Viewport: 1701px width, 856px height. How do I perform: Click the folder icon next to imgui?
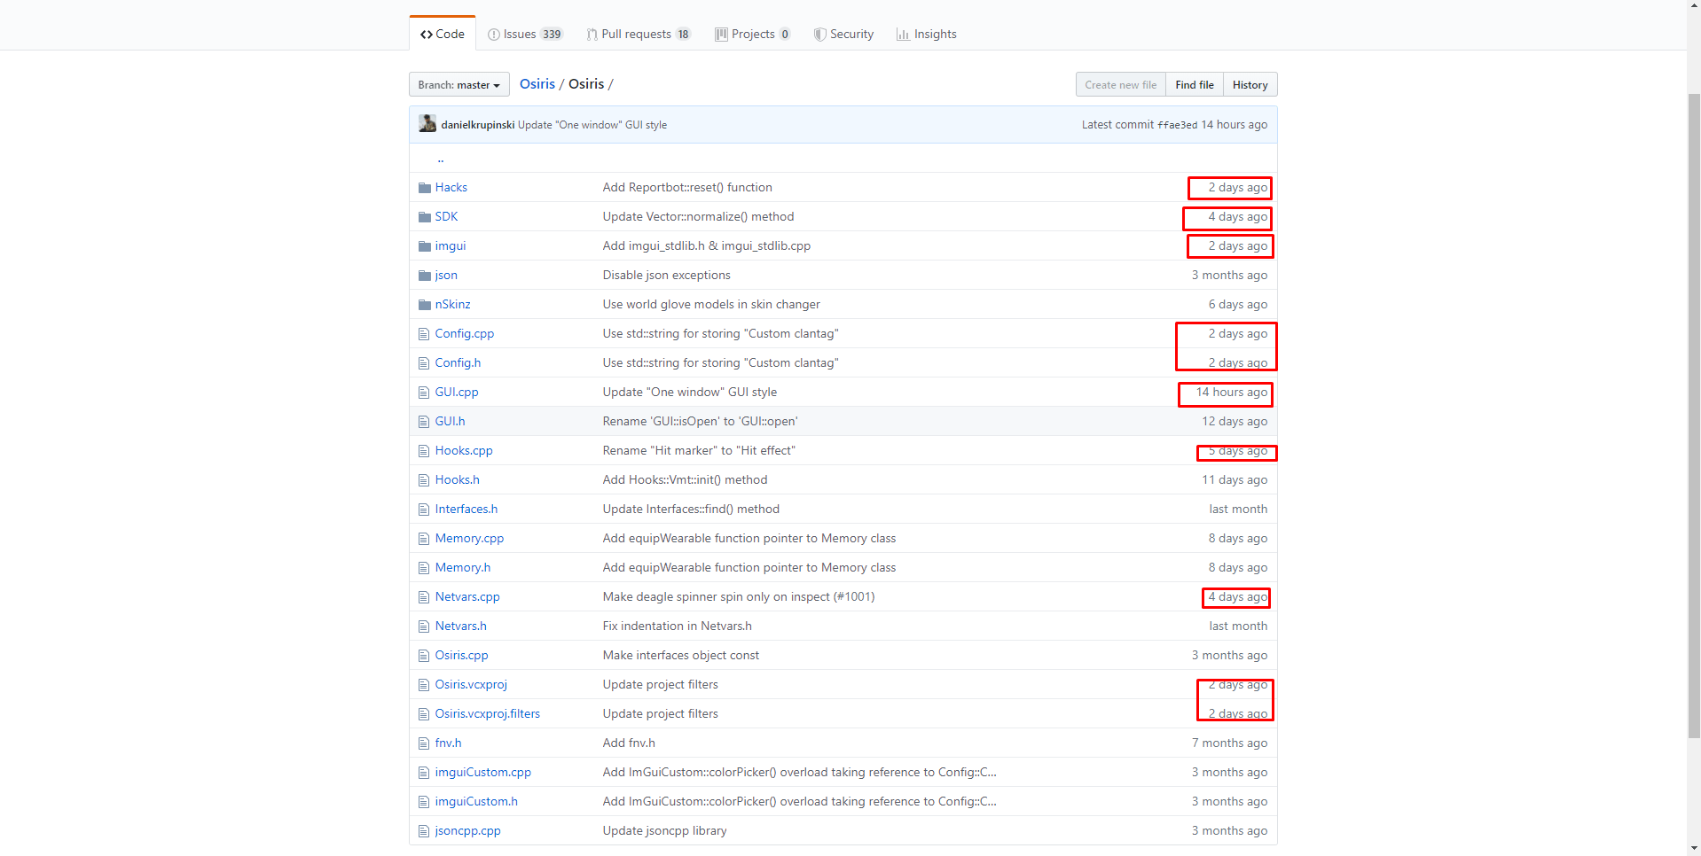click(424, 246)
